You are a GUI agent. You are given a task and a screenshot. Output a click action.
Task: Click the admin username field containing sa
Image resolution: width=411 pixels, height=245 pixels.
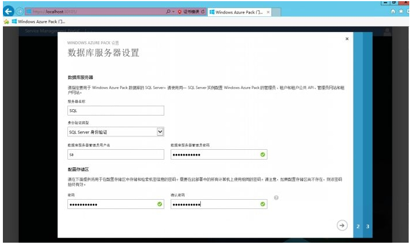116,154
